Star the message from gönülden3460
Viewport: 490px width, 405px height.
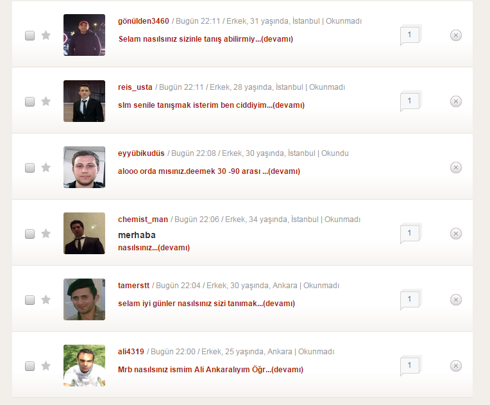pos(46,35)
